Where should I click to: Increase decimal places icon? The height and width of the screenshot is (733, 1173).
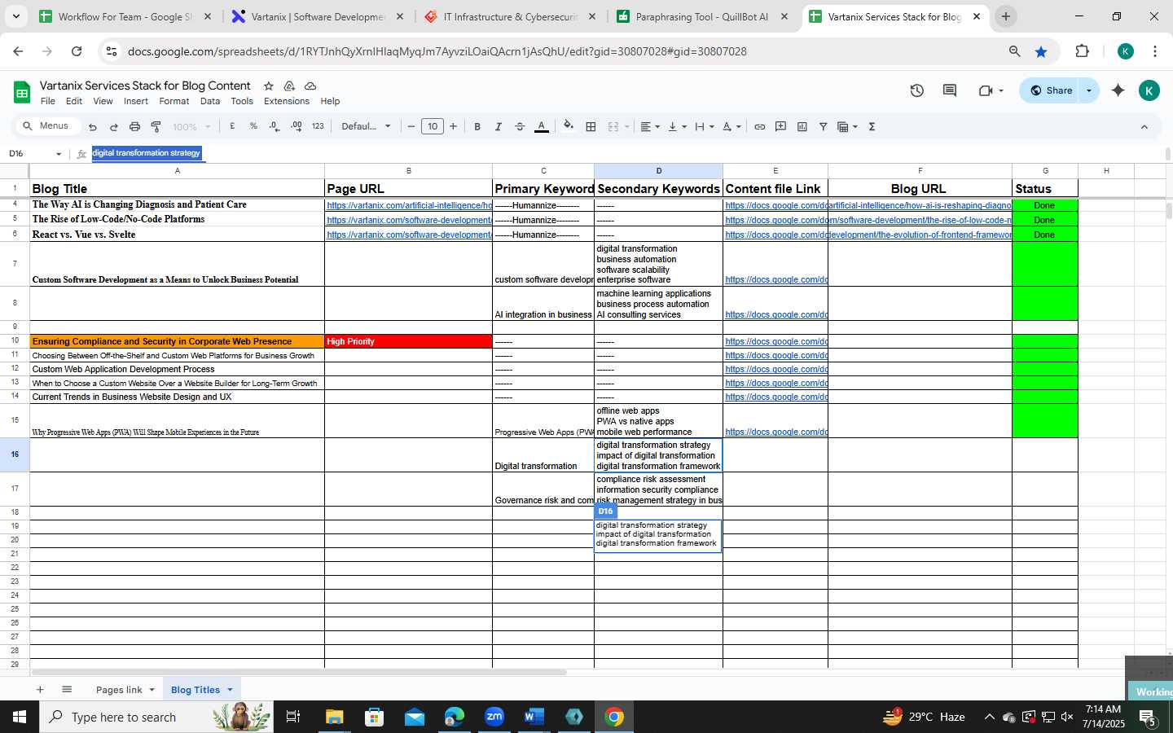point(297,126)
